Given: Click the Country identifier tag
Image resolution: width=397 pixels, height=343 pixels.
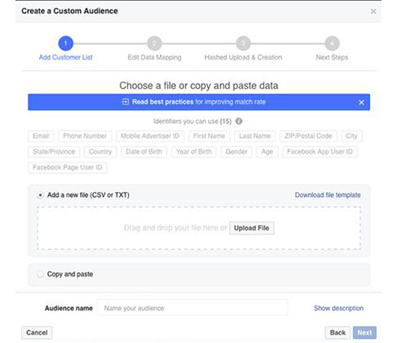Looking at the screenshot, I should point(100,152).
